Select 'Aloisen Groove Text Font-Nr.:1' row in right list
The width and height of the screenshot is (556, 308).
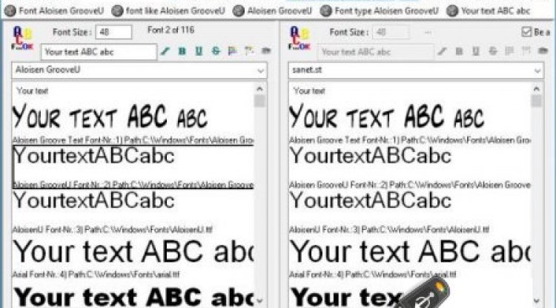[410, 140]
